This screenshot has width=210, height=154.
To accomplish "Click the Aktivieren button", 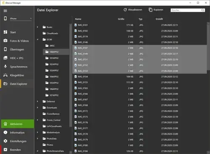I will click(18, 124).
